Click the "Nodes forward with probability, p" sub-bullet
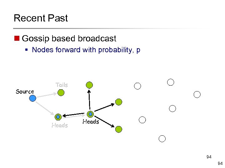225x168 pixels. pos(86,50)
